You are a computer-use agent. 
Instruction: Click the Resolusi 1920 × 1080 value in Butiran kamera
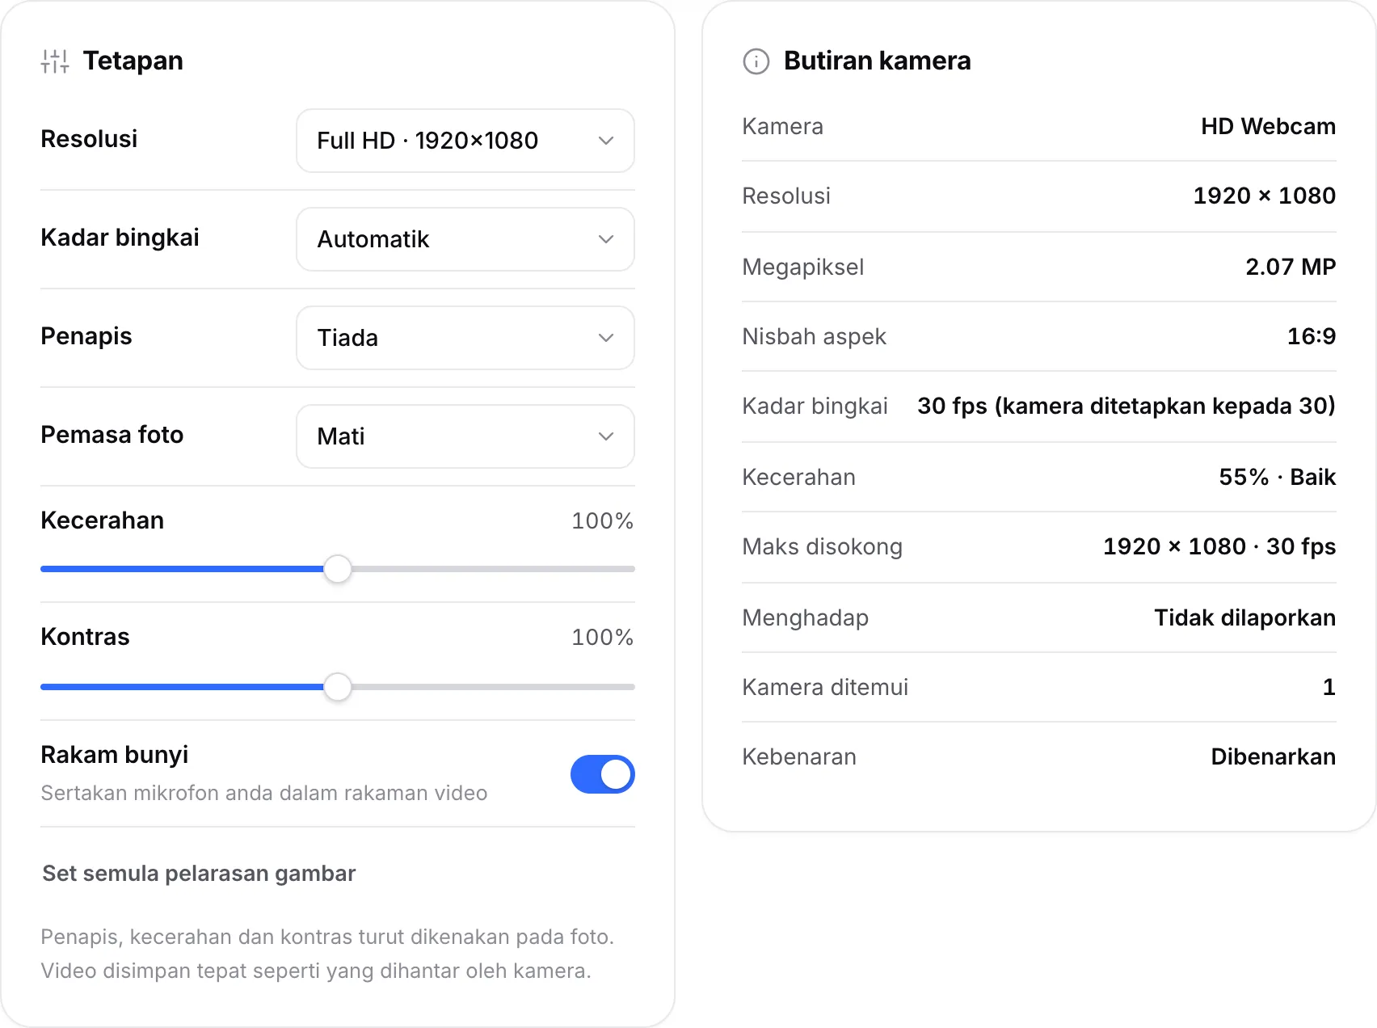coord(1264,196)
